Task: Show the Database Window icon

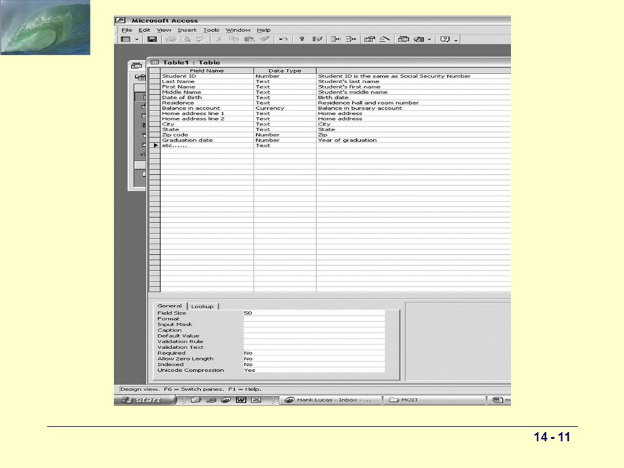Action: [x=404, y=39]
